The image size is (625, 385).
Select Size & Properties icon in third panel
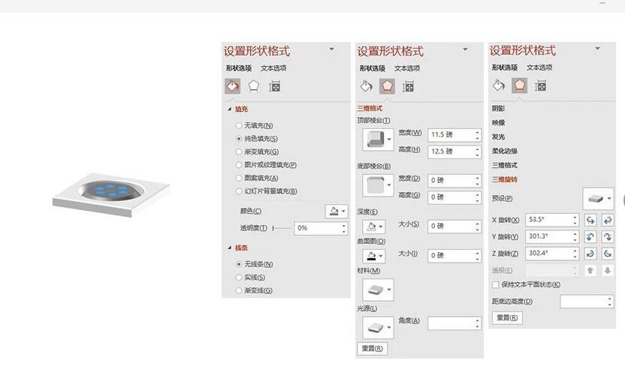point(541,86)
